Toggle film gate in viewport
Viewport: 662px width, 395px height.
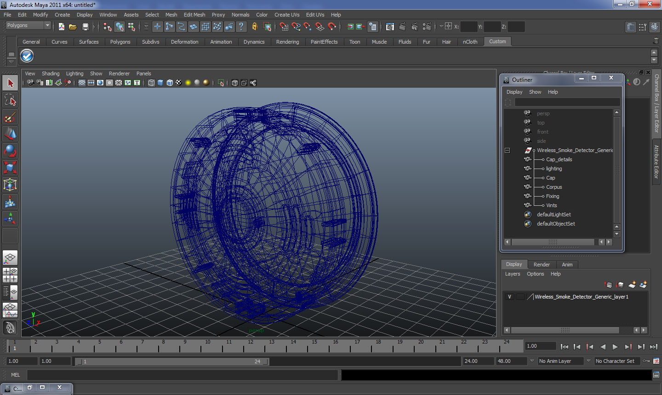[x=91, y=83]
